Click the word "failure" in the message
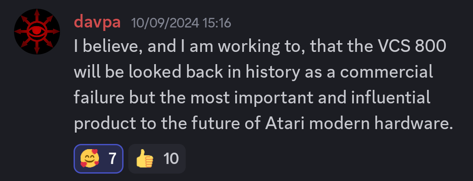This screenshot has width=473, height=181. click(x=98, y=99)
